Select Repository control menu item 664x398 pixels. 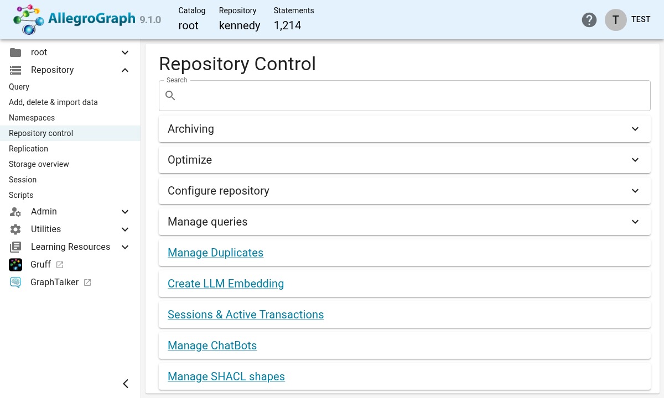(x=70, y=133)
